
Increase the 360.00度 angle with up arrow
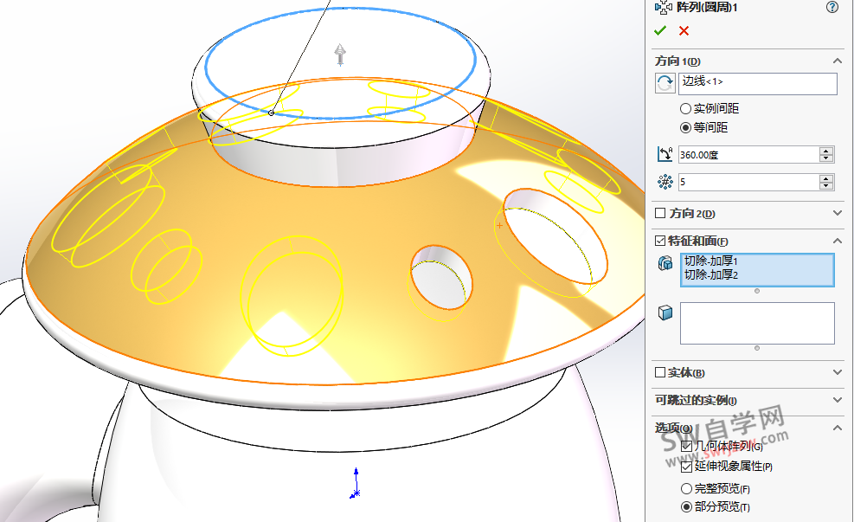tap(826, 151)
